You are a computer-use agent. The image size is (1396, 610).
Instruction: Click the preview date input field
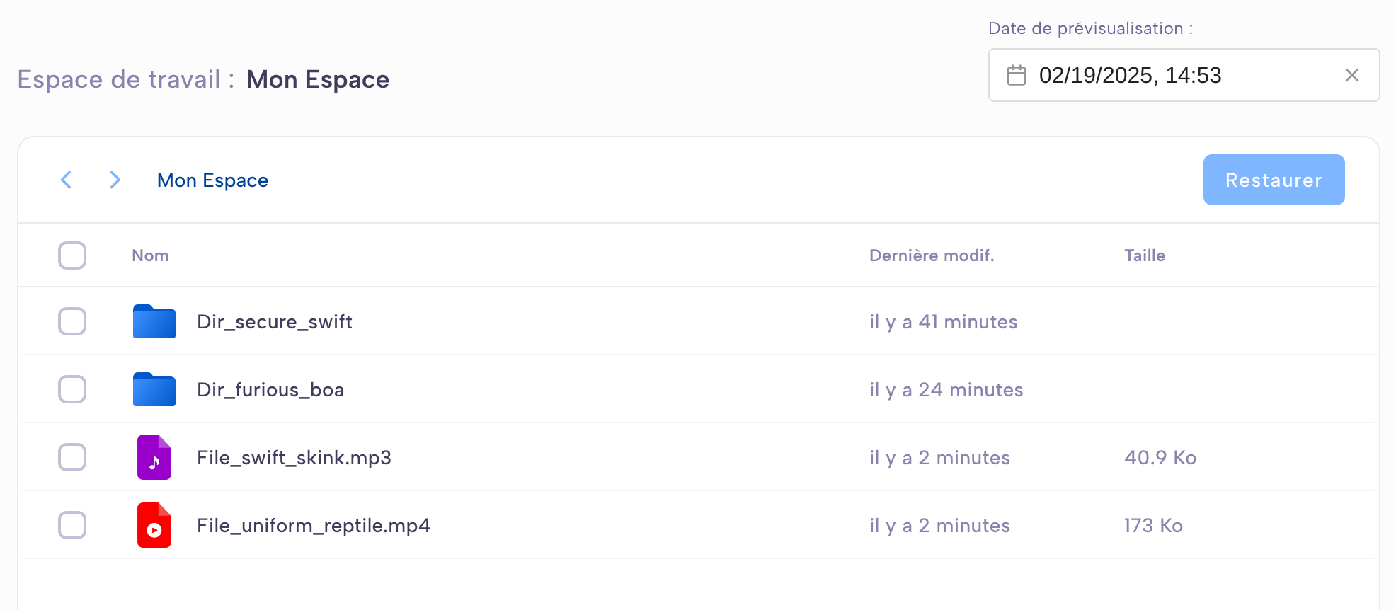click(x=1184, y=75)
